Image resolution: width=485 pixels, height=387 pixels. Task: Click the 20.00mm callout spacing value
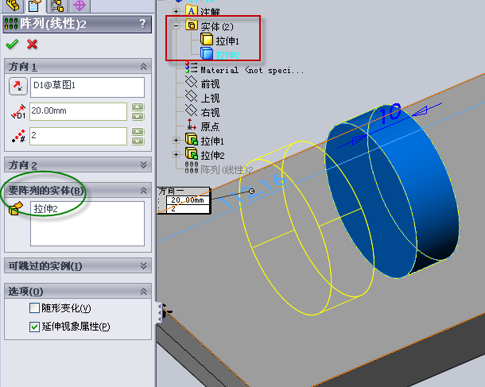coord(188,200)
